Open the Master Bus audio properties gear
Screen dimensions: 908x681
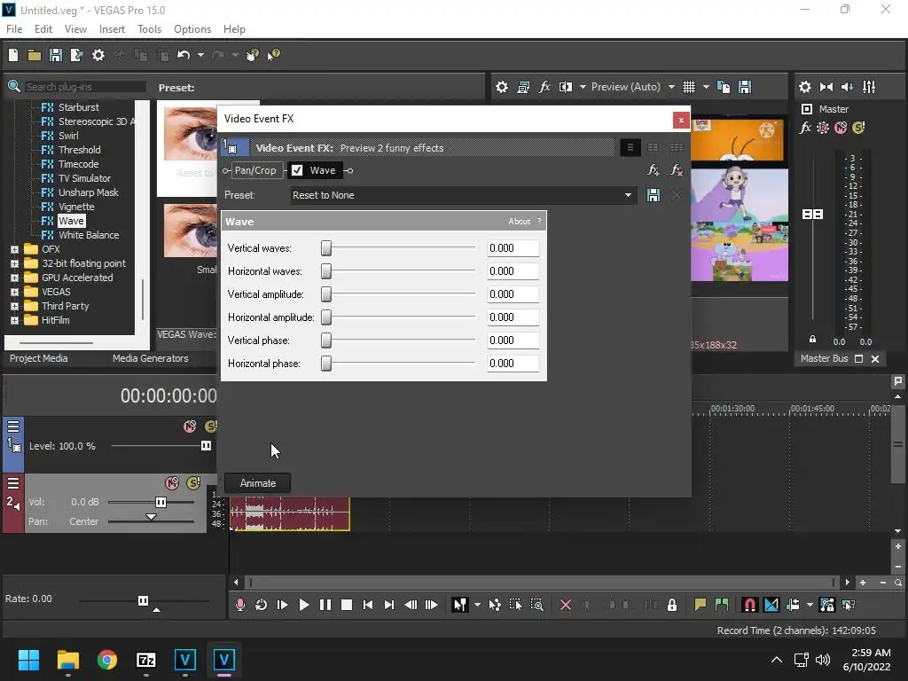tap(805, 87)
